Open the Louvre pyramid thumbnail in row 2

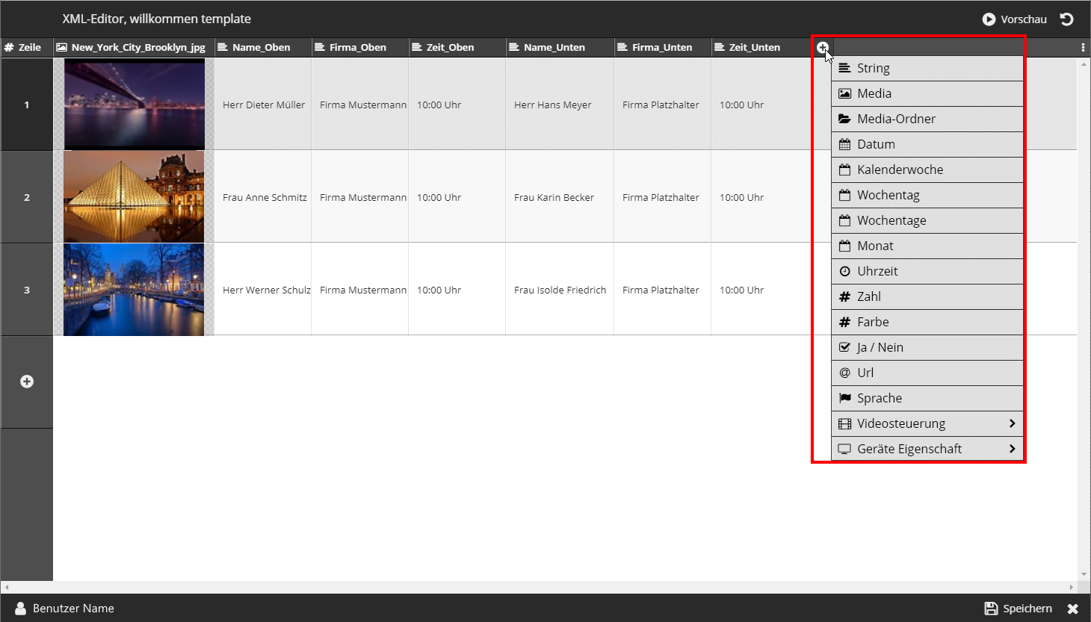[134, 197]
